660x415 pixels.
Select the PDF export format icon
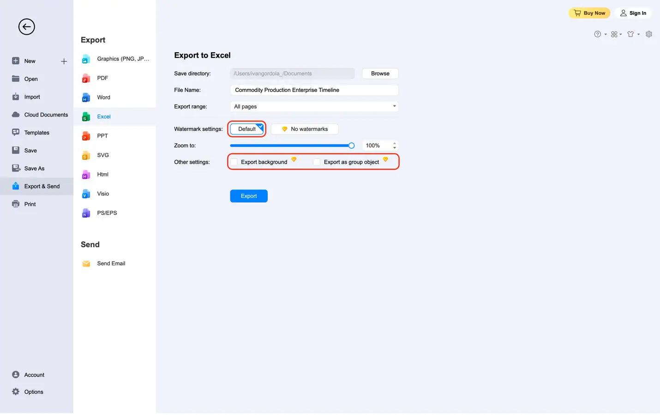[86, 79]
